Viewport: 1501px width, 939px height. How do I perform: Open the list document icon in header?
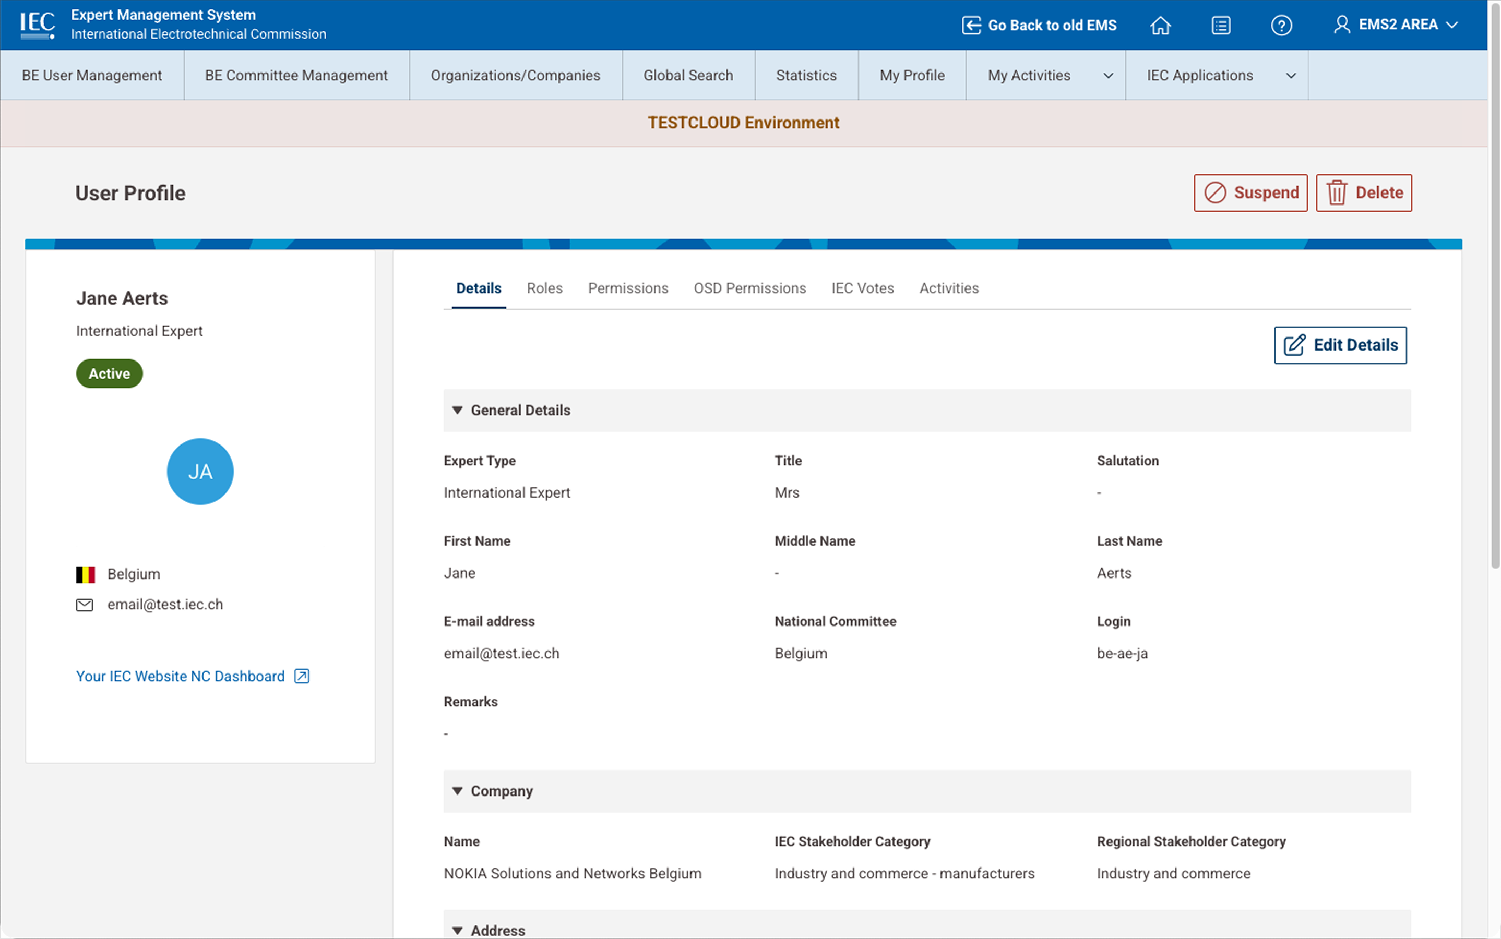(1220, 26)
